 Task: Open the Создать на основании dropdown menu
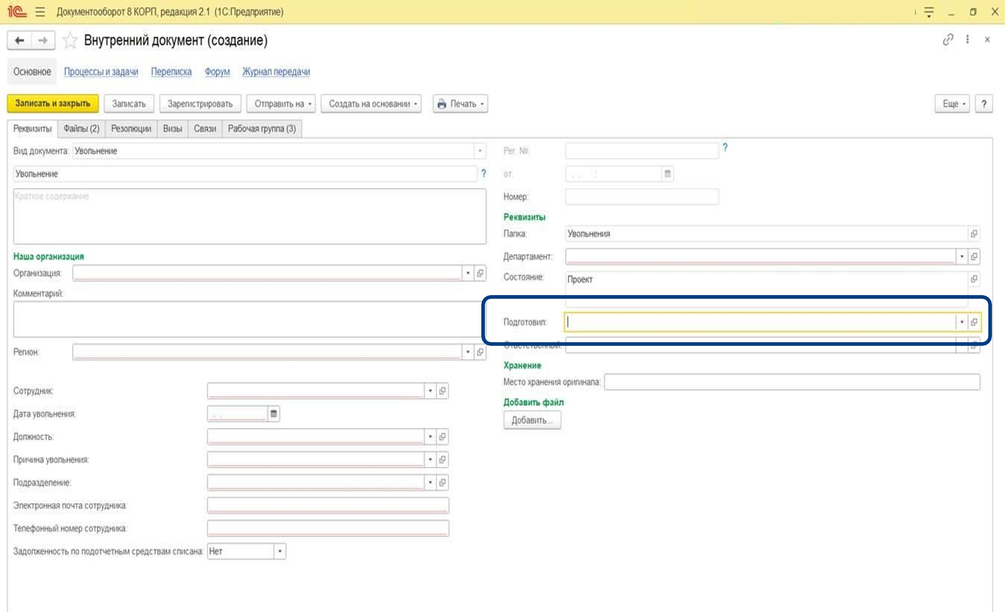(371, 104)
